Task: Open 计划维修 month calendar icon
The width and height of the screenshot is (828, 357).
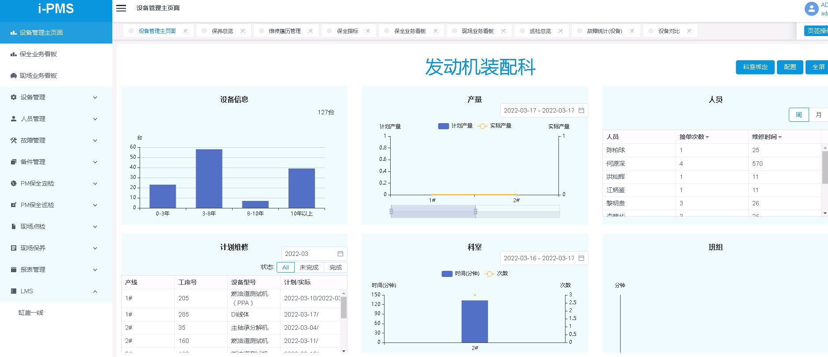Action: pyautogui.click(x=340, y=254)
